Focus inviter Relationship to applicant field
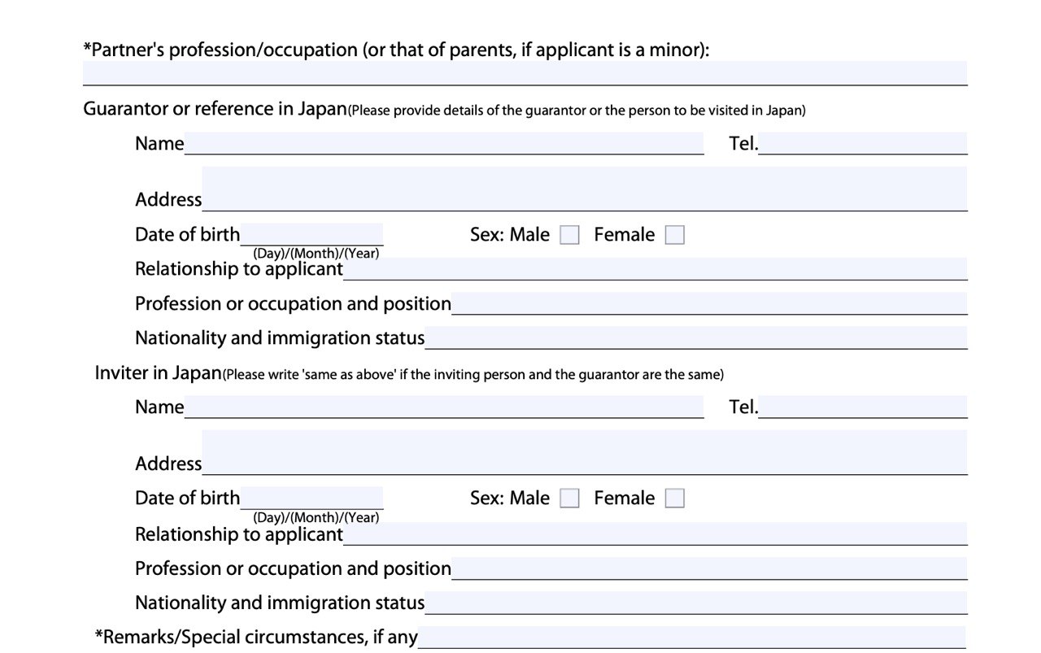1041x653 pixels. [656, 533]
